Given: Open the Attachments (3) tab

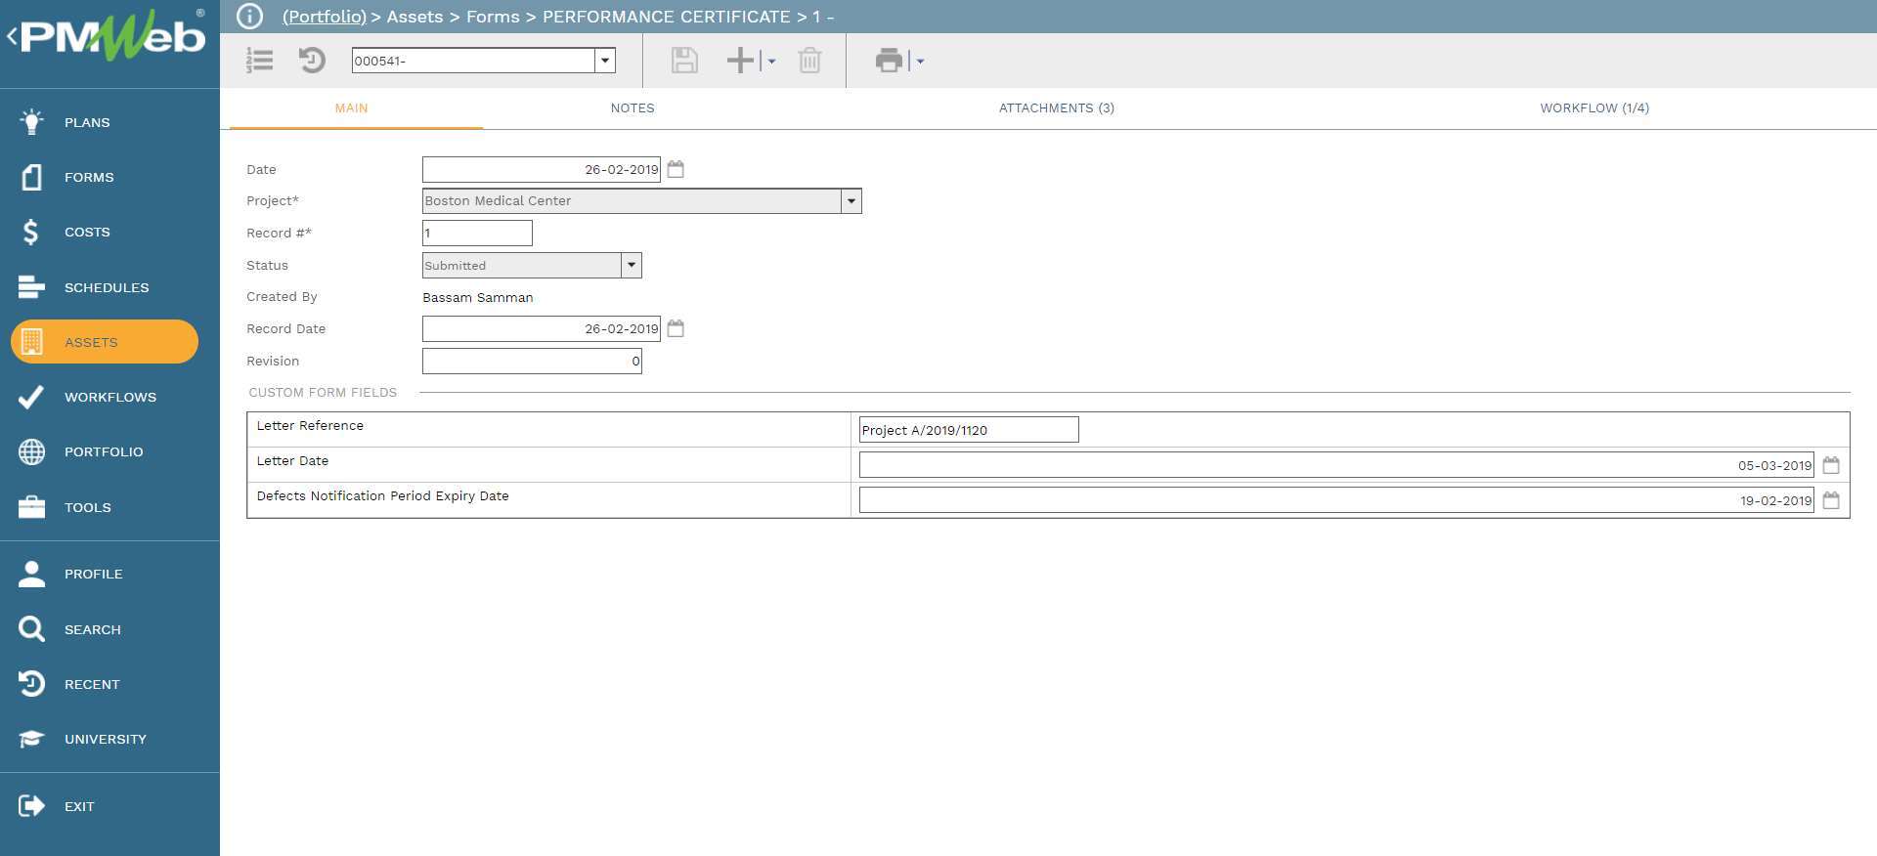Looking at the screenshot, I should pos(1057,108).
